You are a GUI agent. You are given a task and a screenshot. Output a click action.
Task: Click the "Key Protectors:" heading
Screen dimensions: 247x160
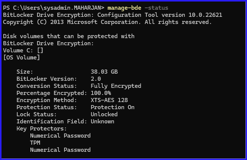[42, 129]
